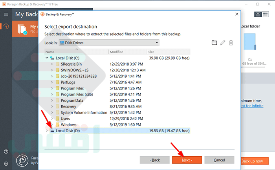Image resolution: width=275 pixels, height=170 pixels.
Task: Click the delete trash icon
Action: point(231,43)
